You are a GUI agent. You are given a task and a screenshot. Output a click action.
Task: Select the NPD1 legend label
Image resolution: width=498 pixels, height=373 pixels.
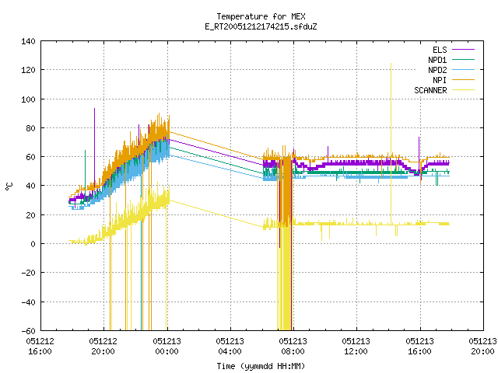pos(437,60)
